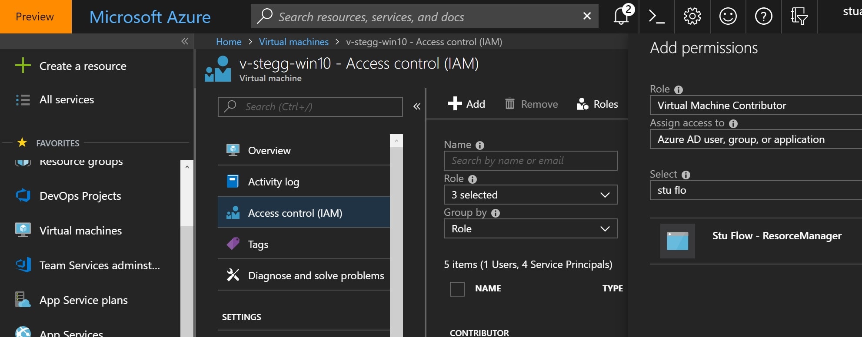Go to Home breadcrumb
This screenshot has height=337, width=862.
coord(229,42)
